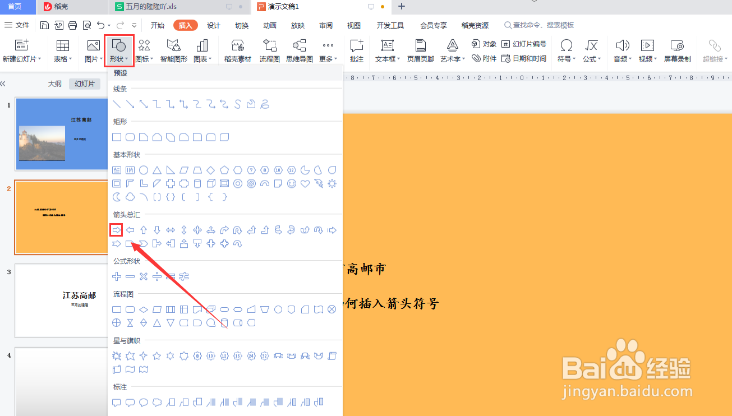This screenshot has width=732, height=416.
Task: Insert the right arrow shape
Action: 117,230
